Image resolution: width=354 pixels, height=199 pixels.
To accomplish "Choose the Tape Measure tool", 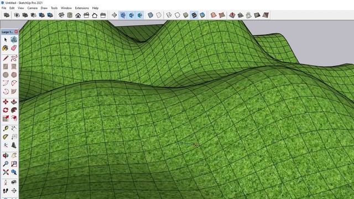I will [6, 129].
